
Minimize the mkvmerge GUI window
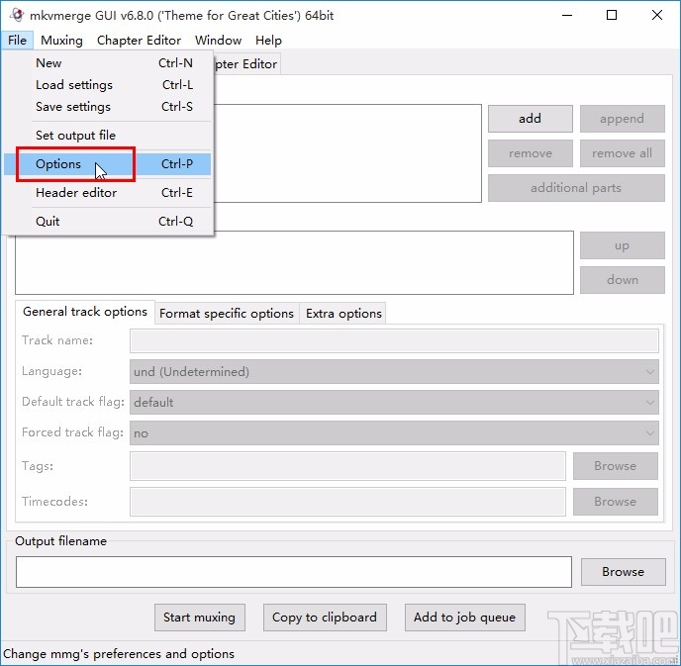pos(567,15)
